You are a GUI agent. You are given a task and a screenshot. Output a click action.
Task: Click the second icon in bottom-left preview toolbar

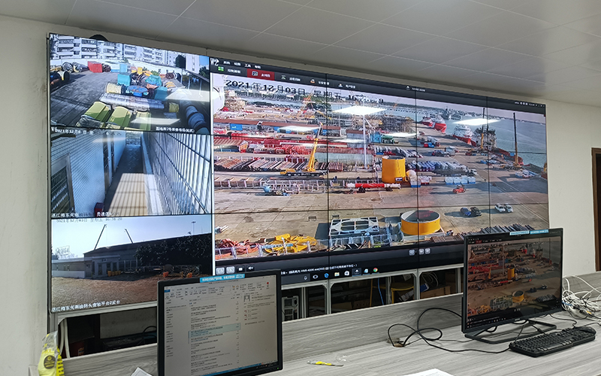(230, 268)
